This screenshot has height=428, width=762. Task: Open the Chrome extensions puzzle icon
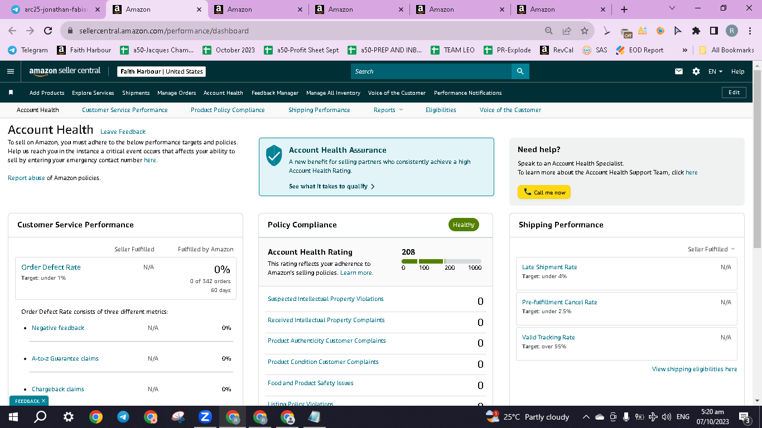(x=696, y=31)
